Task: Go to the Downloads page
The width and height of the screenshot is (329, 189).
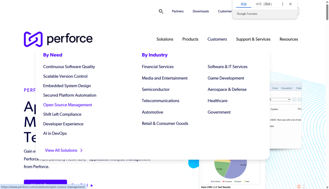Action: 201,11
